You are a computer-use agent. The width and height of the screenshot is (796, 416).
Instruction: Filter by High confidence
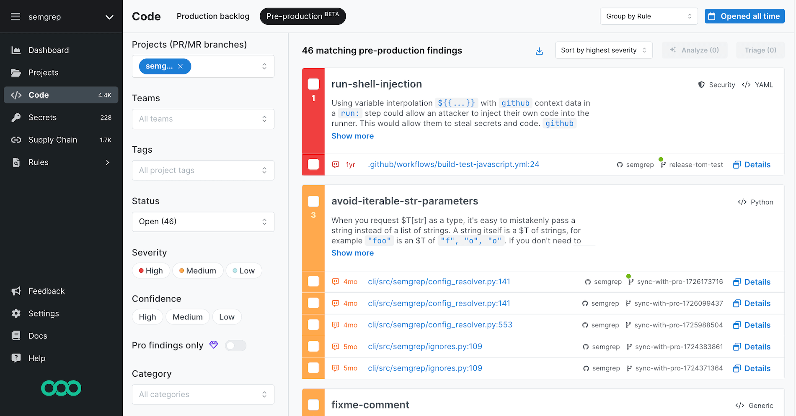(x=147, y=317)
